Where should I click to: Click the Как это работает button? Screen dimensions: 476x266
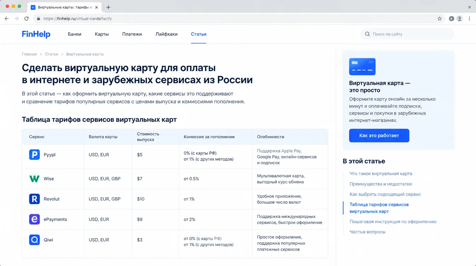point(379,135)
